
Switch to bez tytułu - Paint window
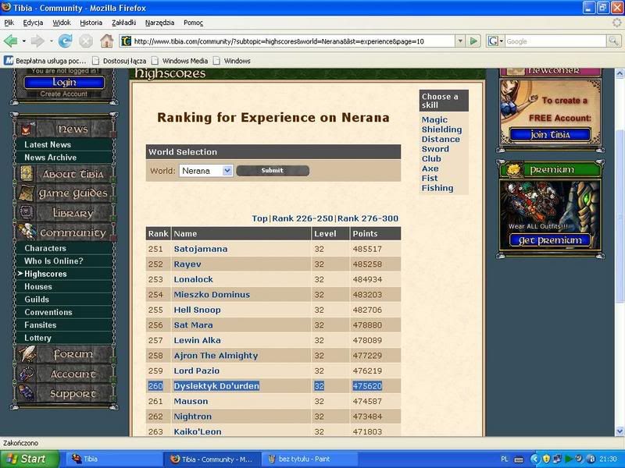pos(310,459)
